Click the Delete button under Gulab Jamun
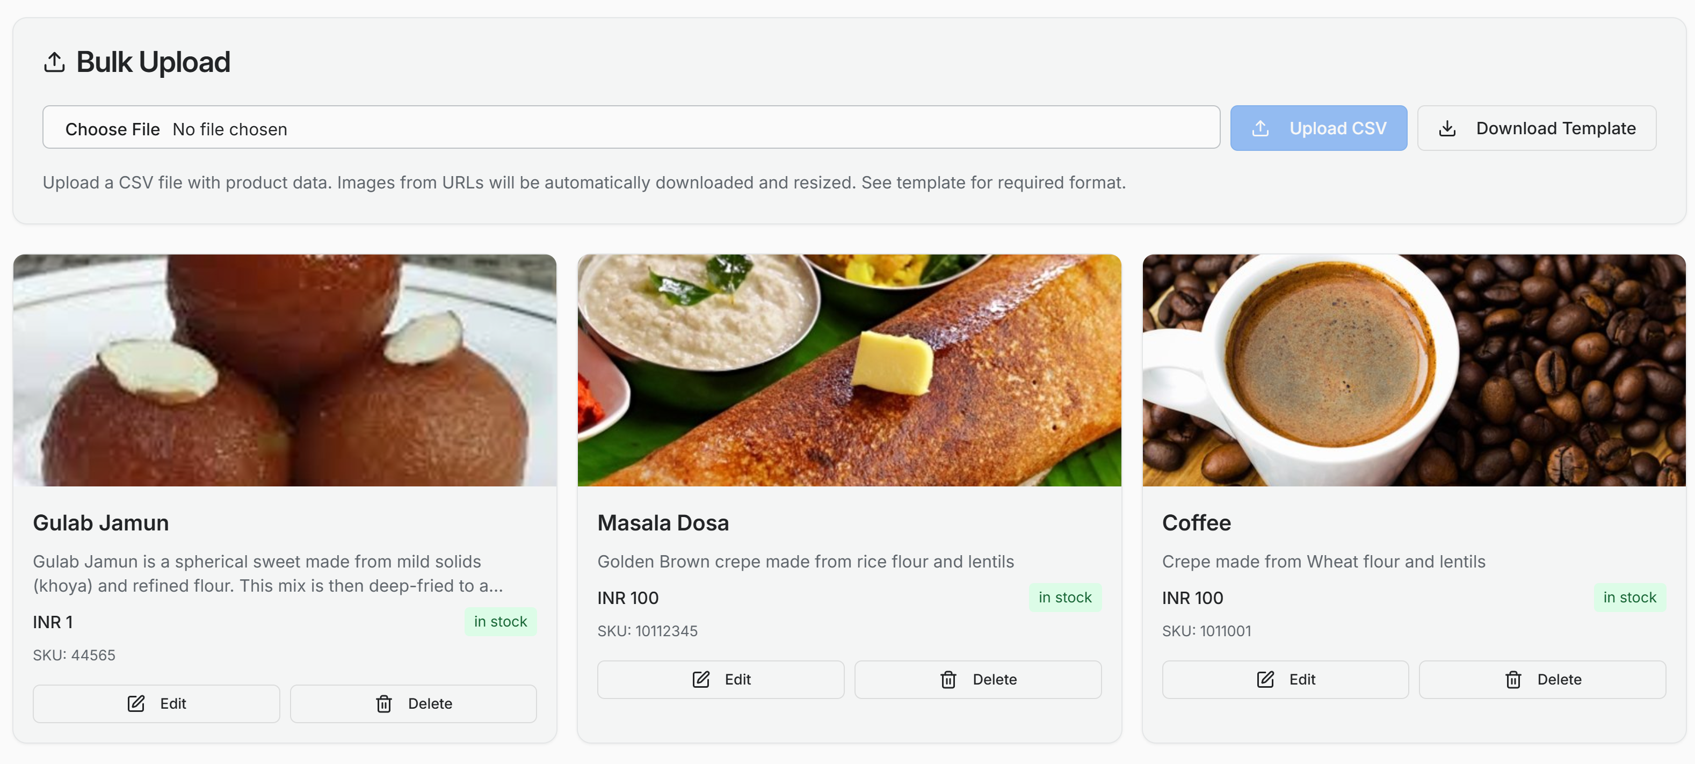Image resolution: width=1695 pixels, height=764 pixels. (413, 703)
